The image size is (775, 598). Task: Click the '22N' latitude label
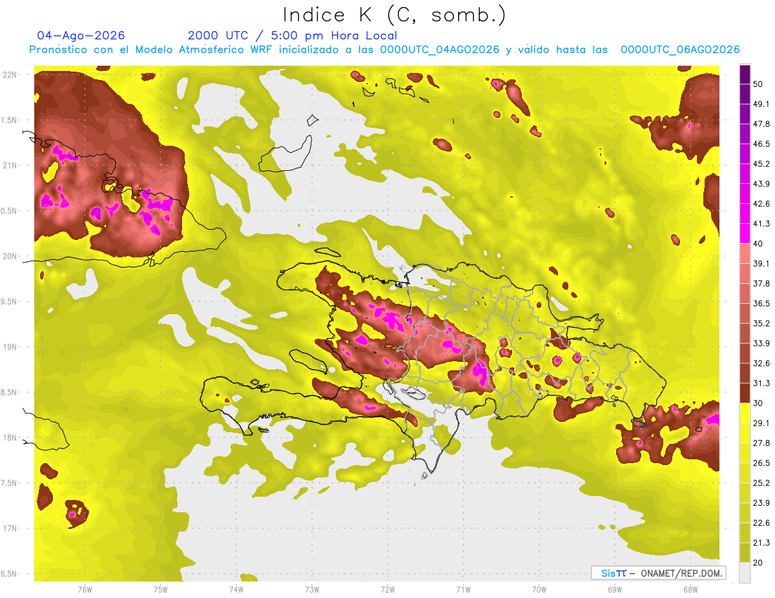click(x=10, y=75)
